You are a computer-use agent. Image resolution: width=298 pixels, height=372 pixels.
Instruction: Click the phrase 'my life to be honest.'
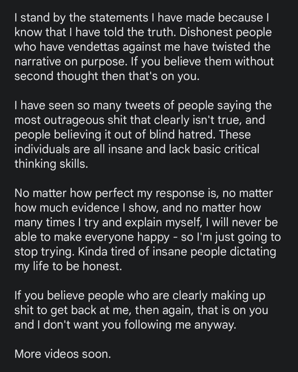coord(68,266)
